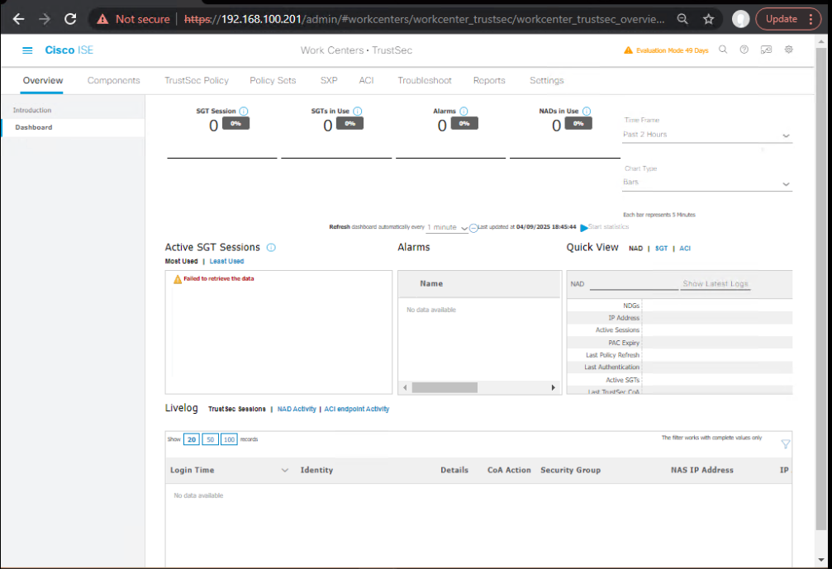Click the Start statistics play icon

tap(583, 227)
